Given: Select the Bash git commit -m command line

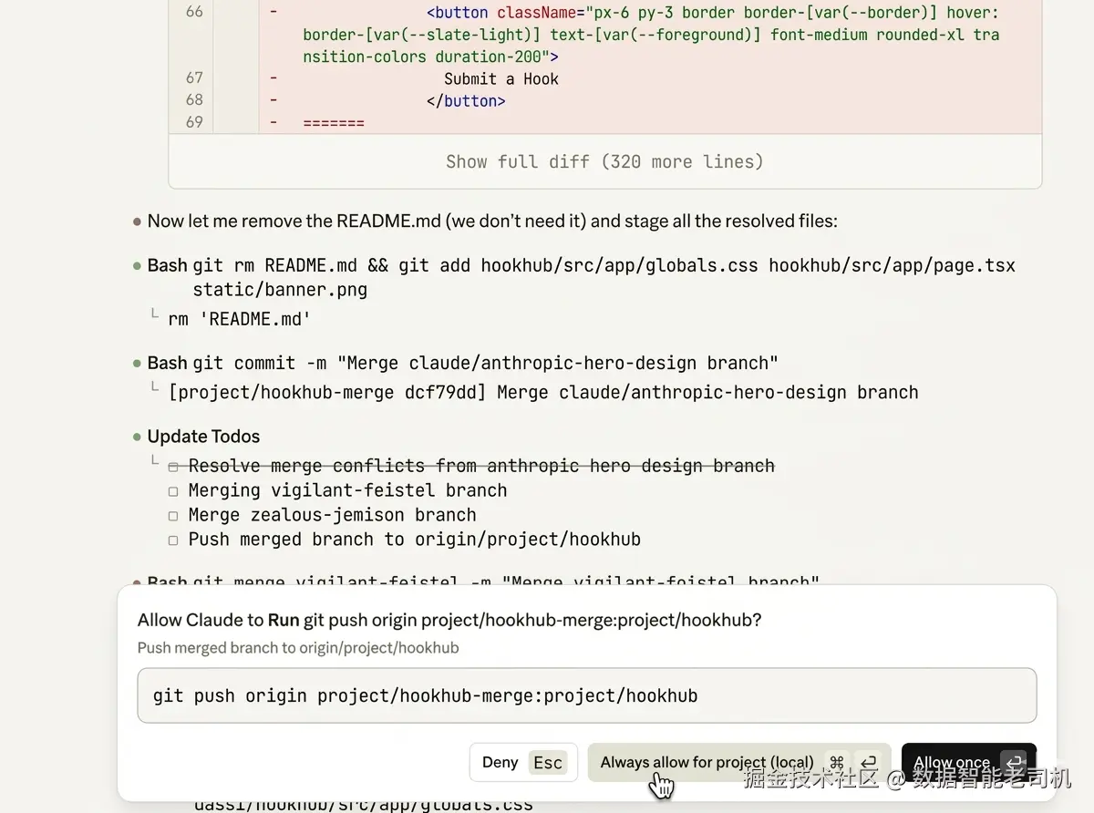Looking at the screenshot, I should point(463,363).
